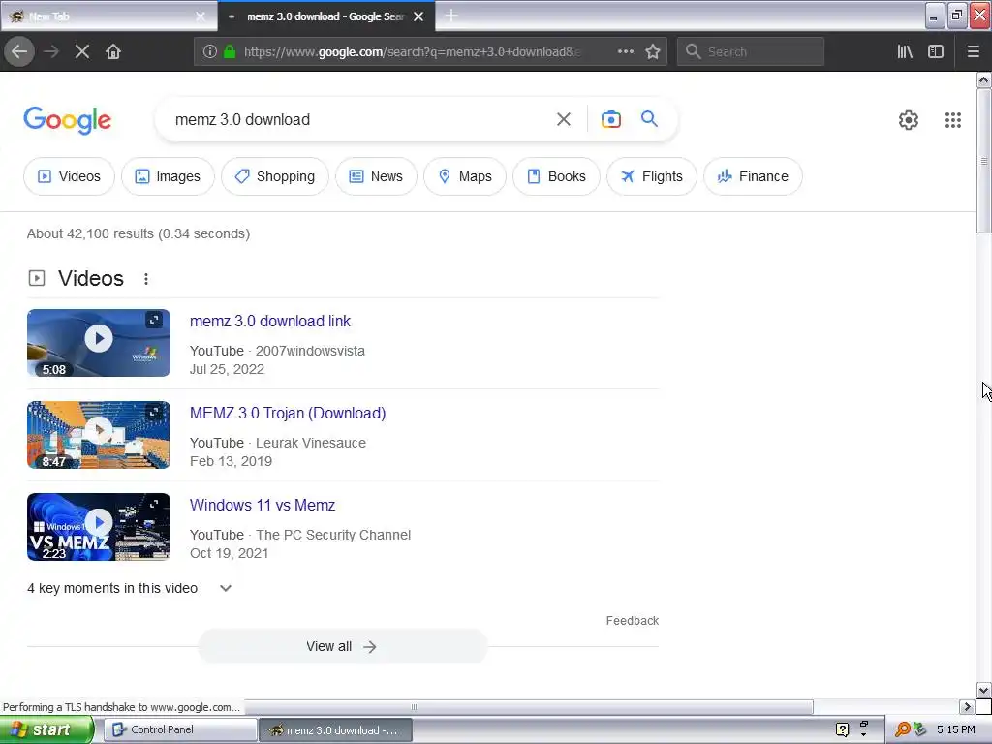Open the Firefox Library icon
The height and width of the screenshot is (744, 992).
pos(905,52)
